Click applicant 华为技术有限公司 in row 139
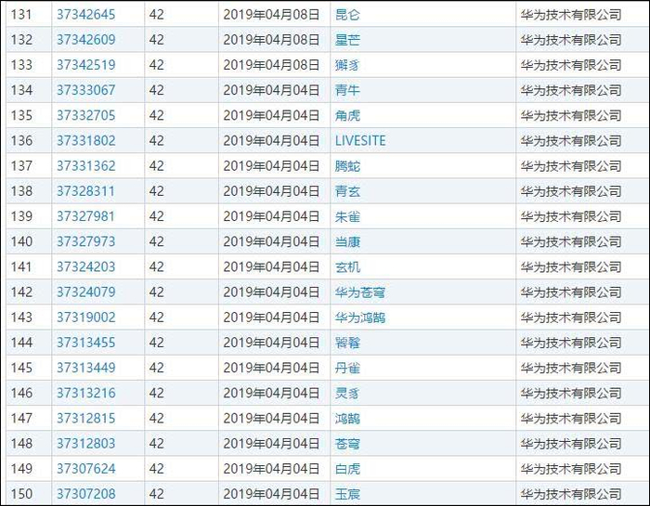650x506 pixels. [571, 216]
